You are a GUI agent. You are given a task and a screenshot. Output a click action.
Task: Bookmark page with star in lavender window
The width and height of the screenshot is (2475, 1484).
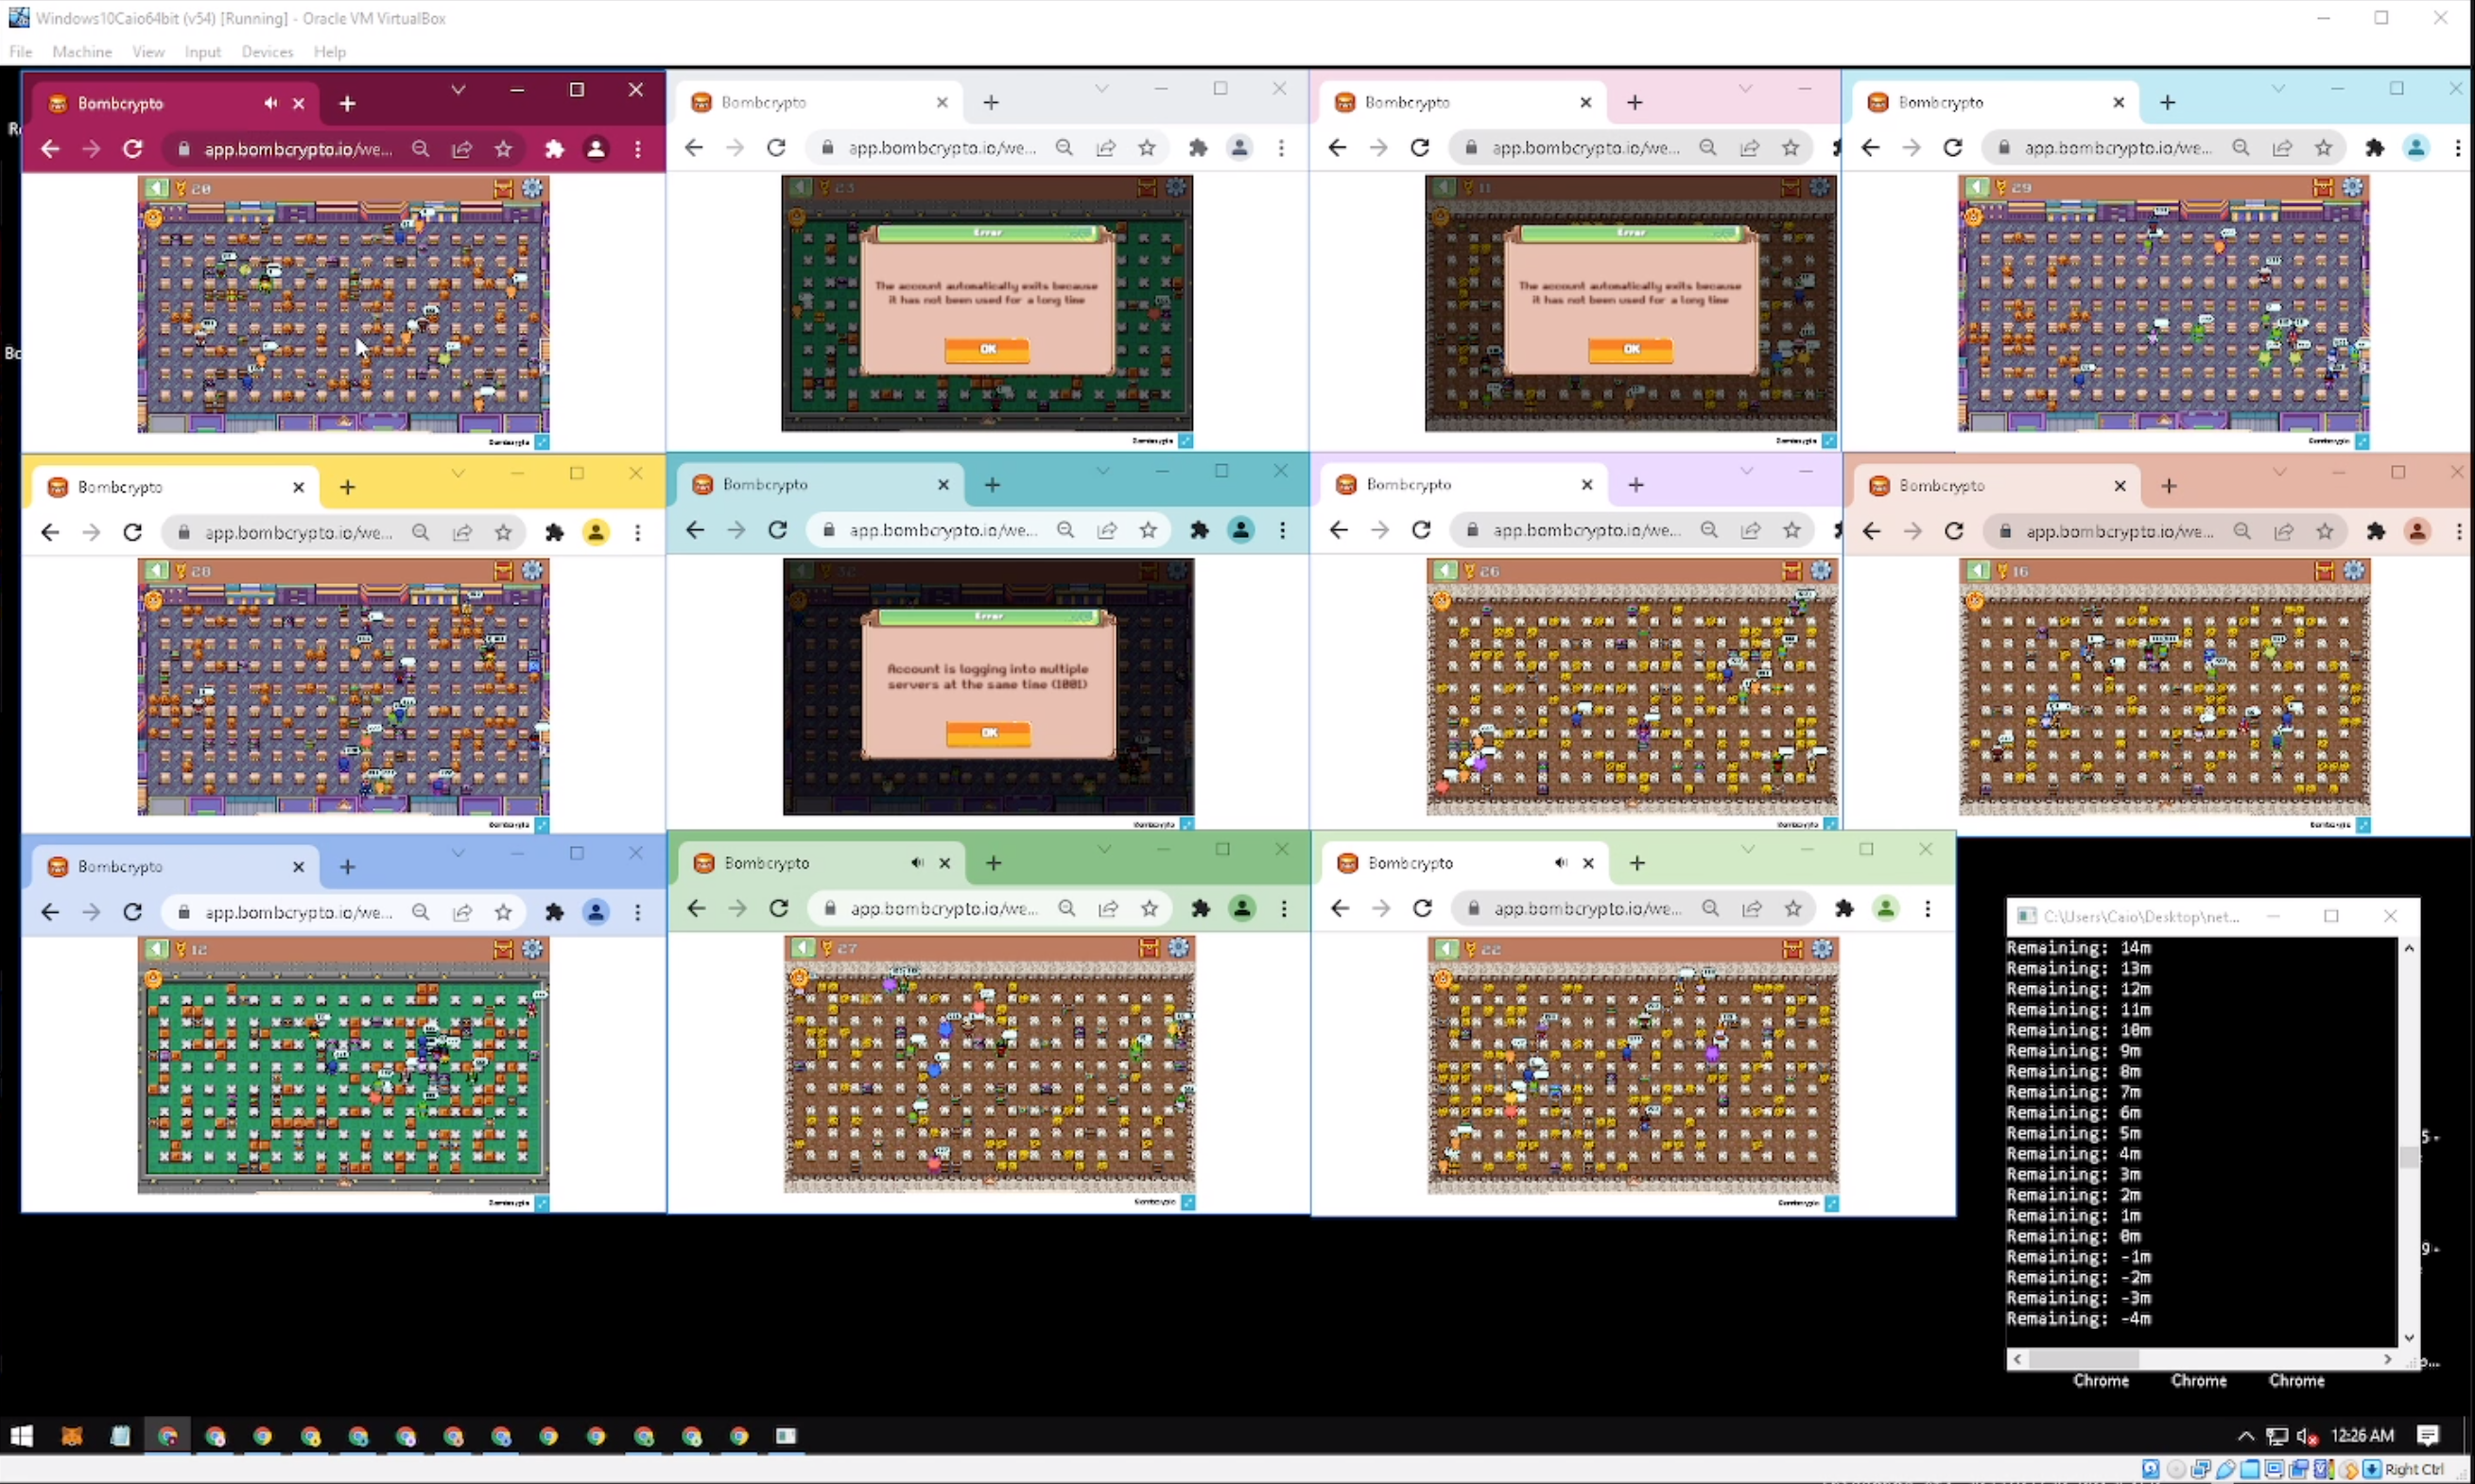(1792, 530)
